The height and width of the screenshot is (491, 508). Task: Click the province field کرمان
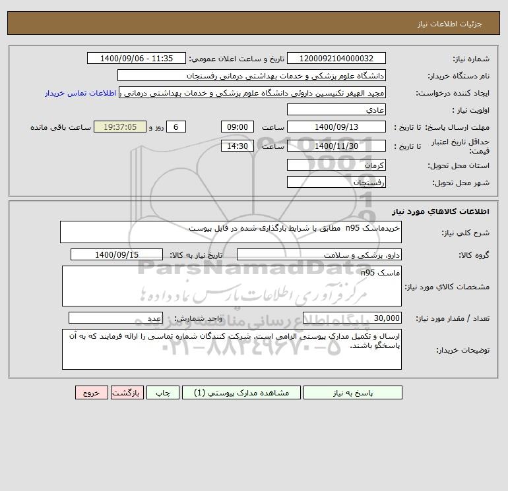coord(336,165)
